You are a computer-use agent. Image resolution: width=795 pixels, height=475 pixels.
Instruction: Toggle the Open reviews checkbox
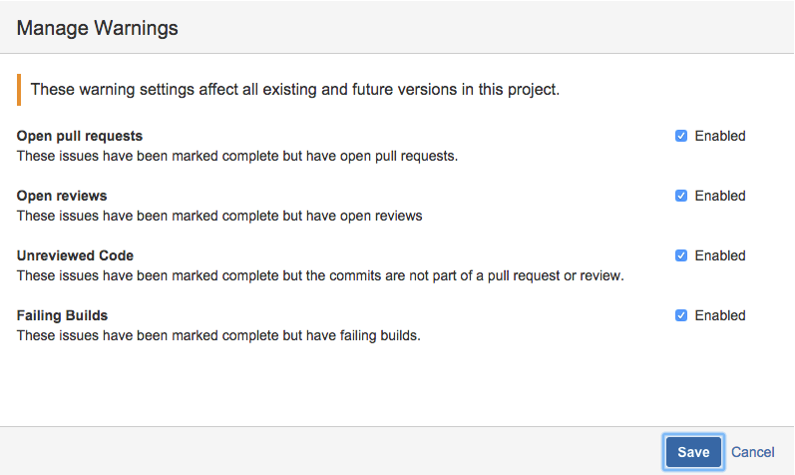click(x=681, y=196)
